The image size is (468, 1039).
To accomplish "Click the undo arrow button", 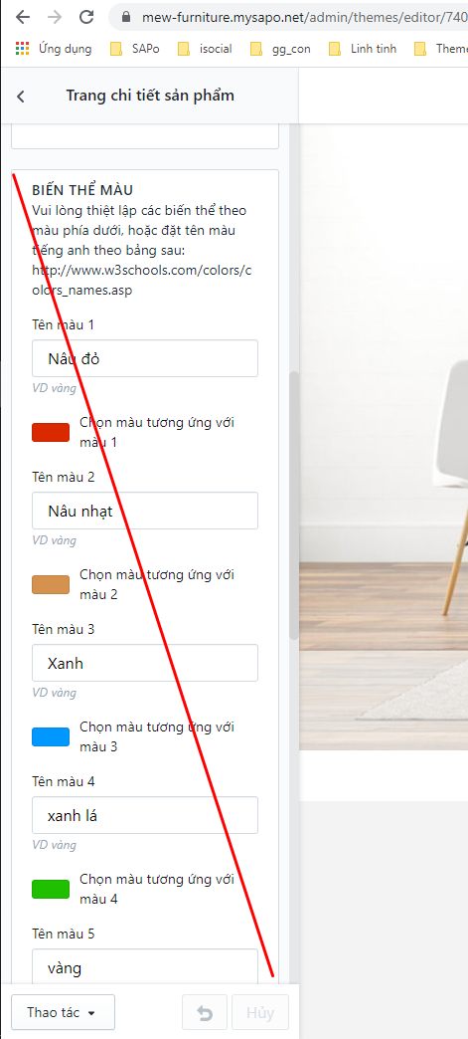I will 205,1012.
